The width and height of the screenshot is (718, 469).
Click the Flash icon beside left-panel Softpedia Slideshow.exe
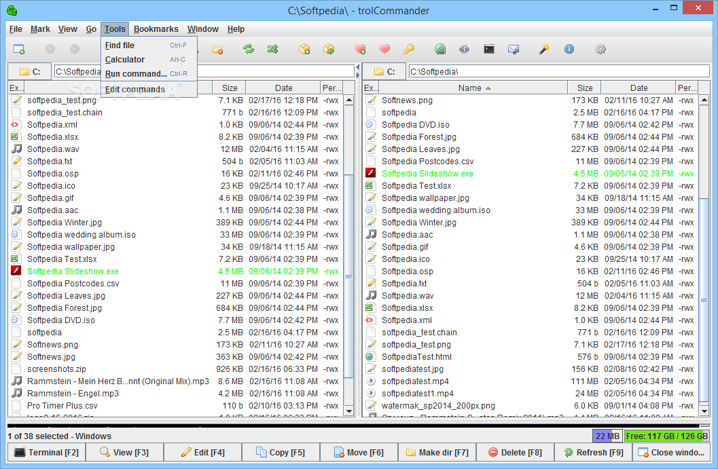point(16,270)
